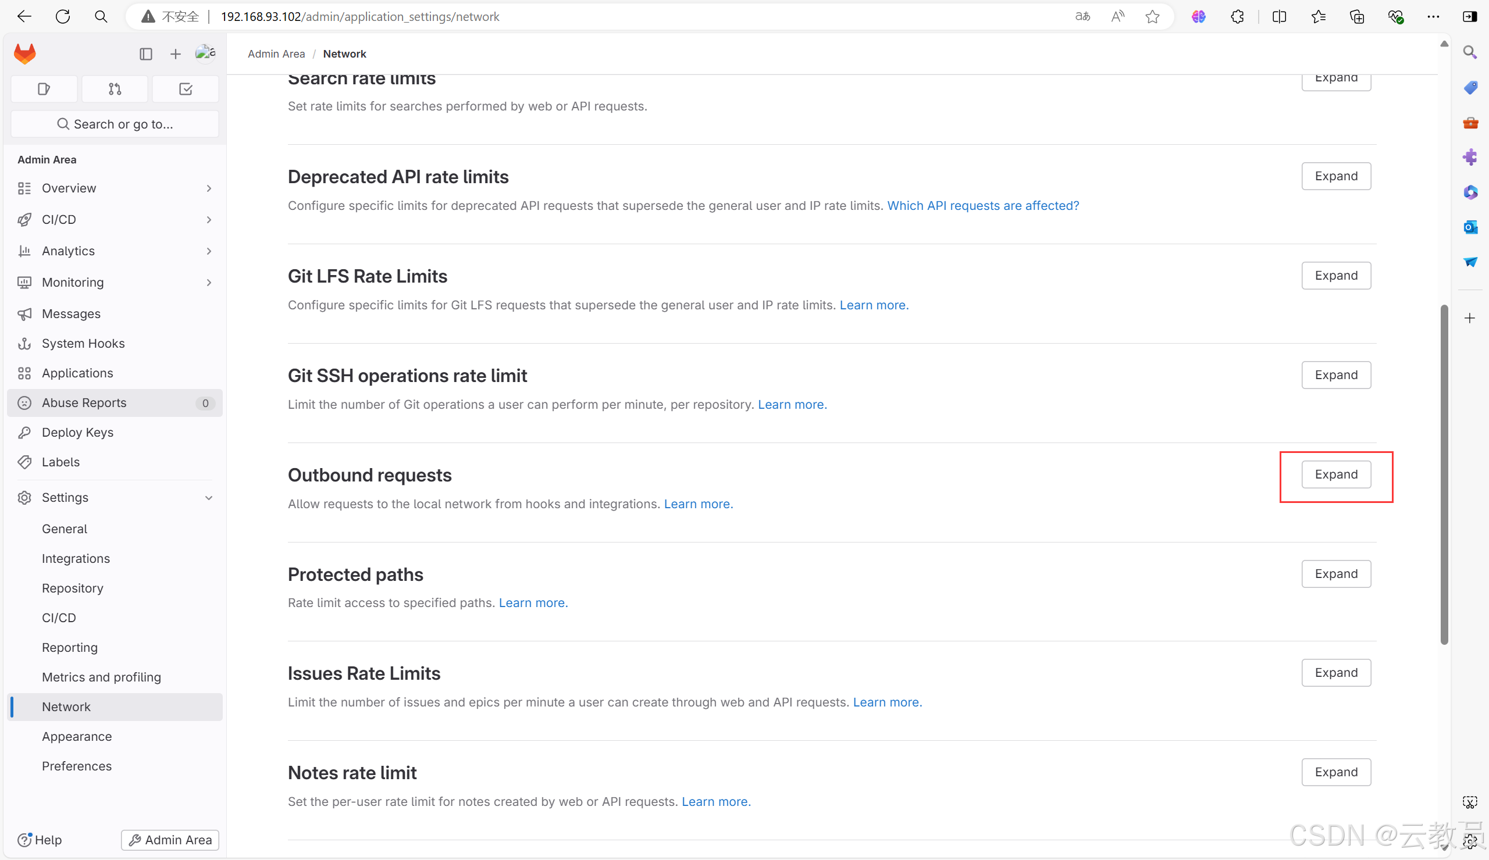Open the favorites list icon
Screen dimensions: 1489x860
click(1319, 16)
